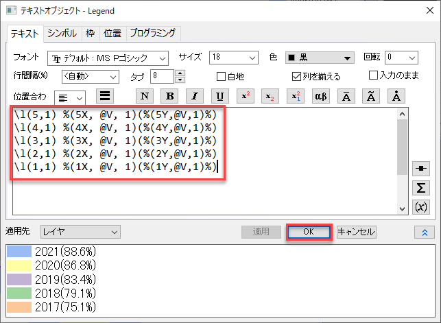Image resolution: width=441 pixels, height=323 pixels.
Task: Open the 色 color dropdown showing 黒
Action: pos(320,58)
